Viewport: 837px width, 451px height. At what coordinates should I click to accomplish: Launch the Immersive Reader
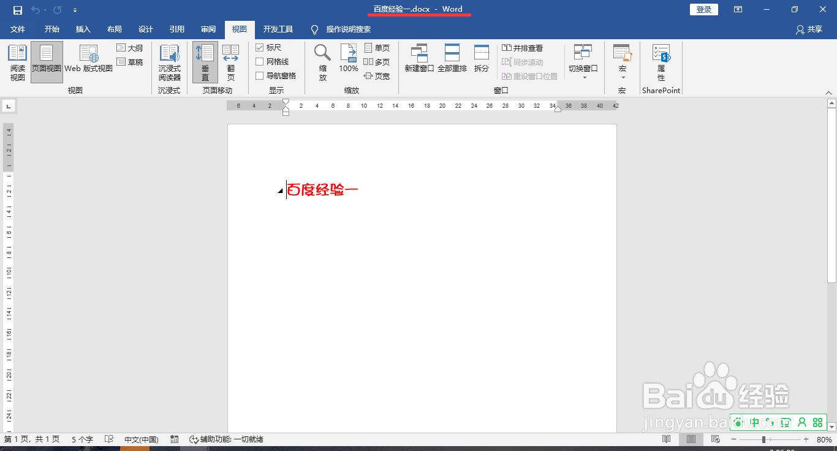[x=169, y=61]
